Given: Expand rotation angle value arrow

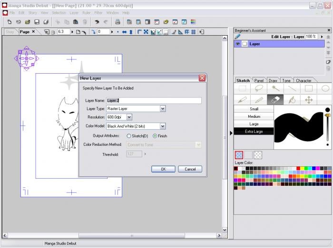Looking at the screenshot, I should pos(112,32).
